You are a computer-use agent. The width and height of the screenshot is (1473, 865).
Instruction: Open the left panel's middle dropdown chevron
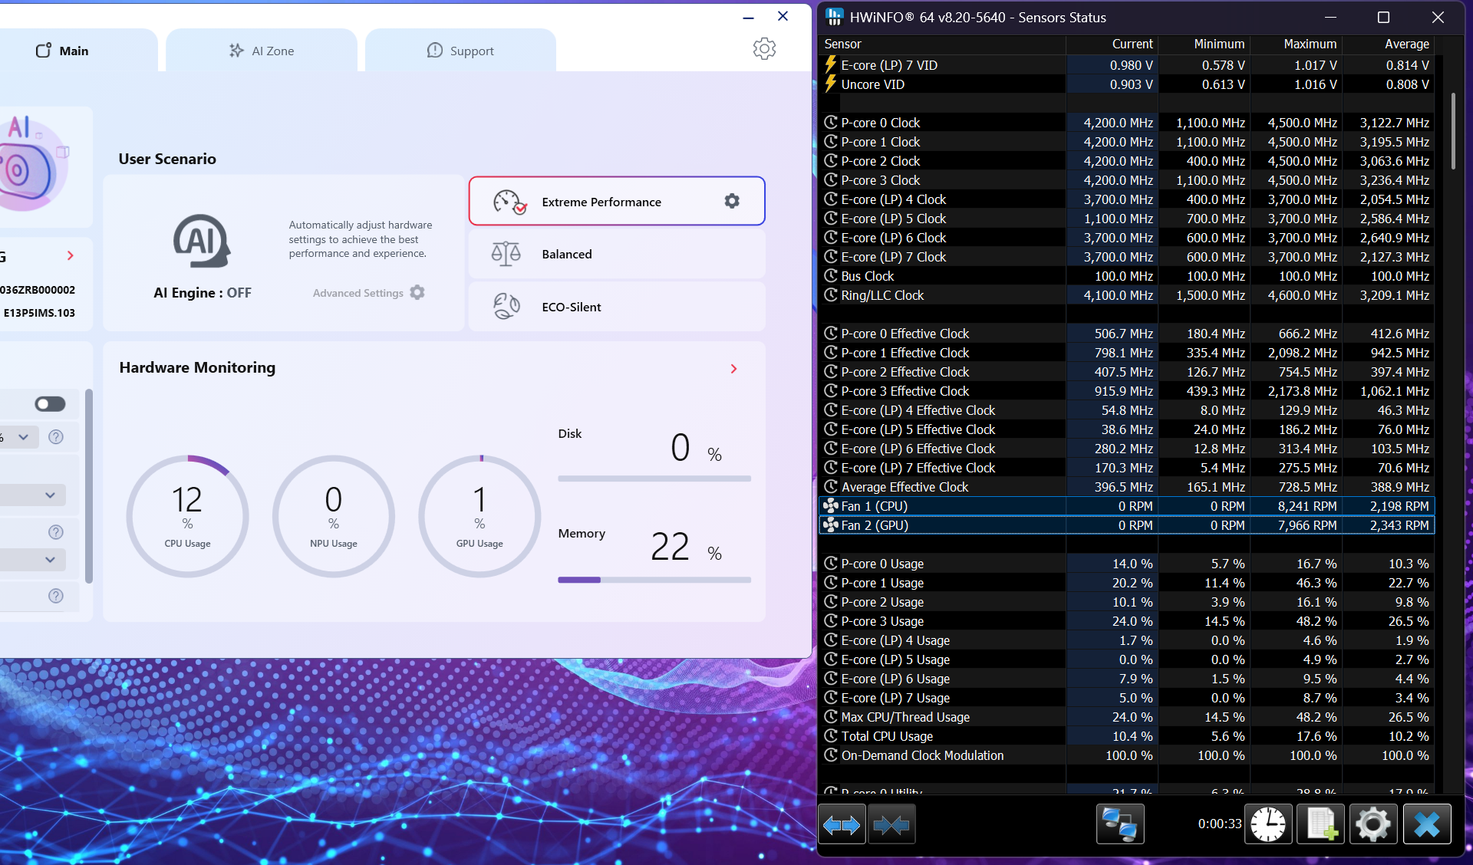point(50,495)
